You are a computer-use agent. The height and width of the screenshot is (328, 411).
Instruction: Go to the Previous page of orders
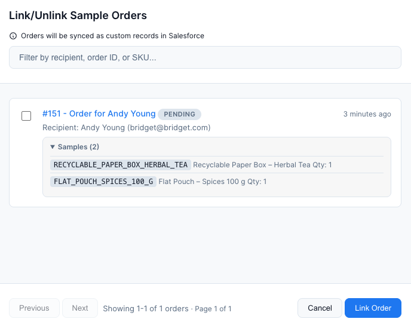[x=34, y=308]
